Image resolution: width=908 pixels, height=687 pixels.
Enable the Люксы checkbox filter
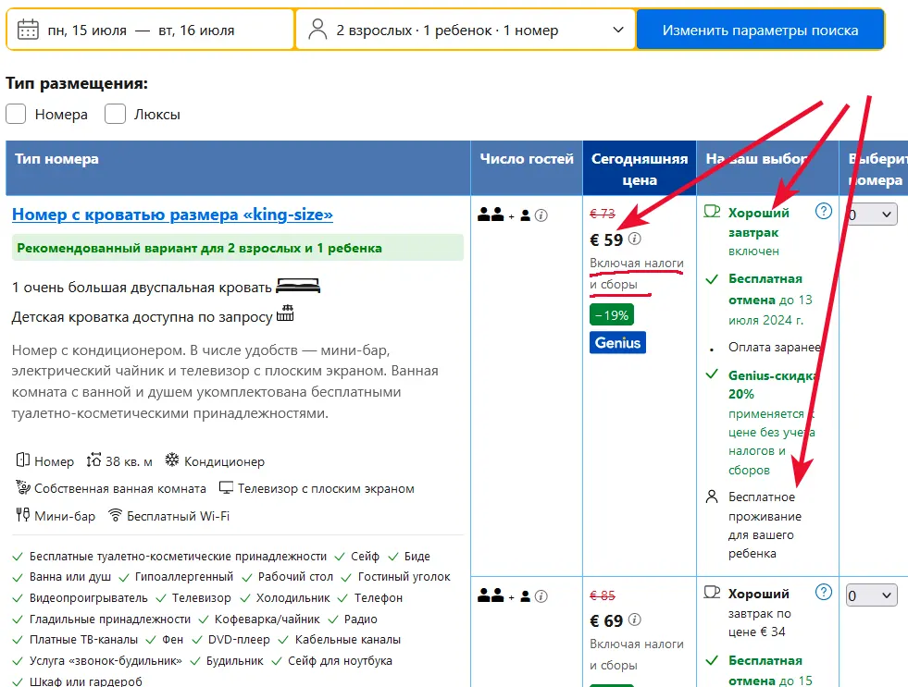click(x=115, y=114)
